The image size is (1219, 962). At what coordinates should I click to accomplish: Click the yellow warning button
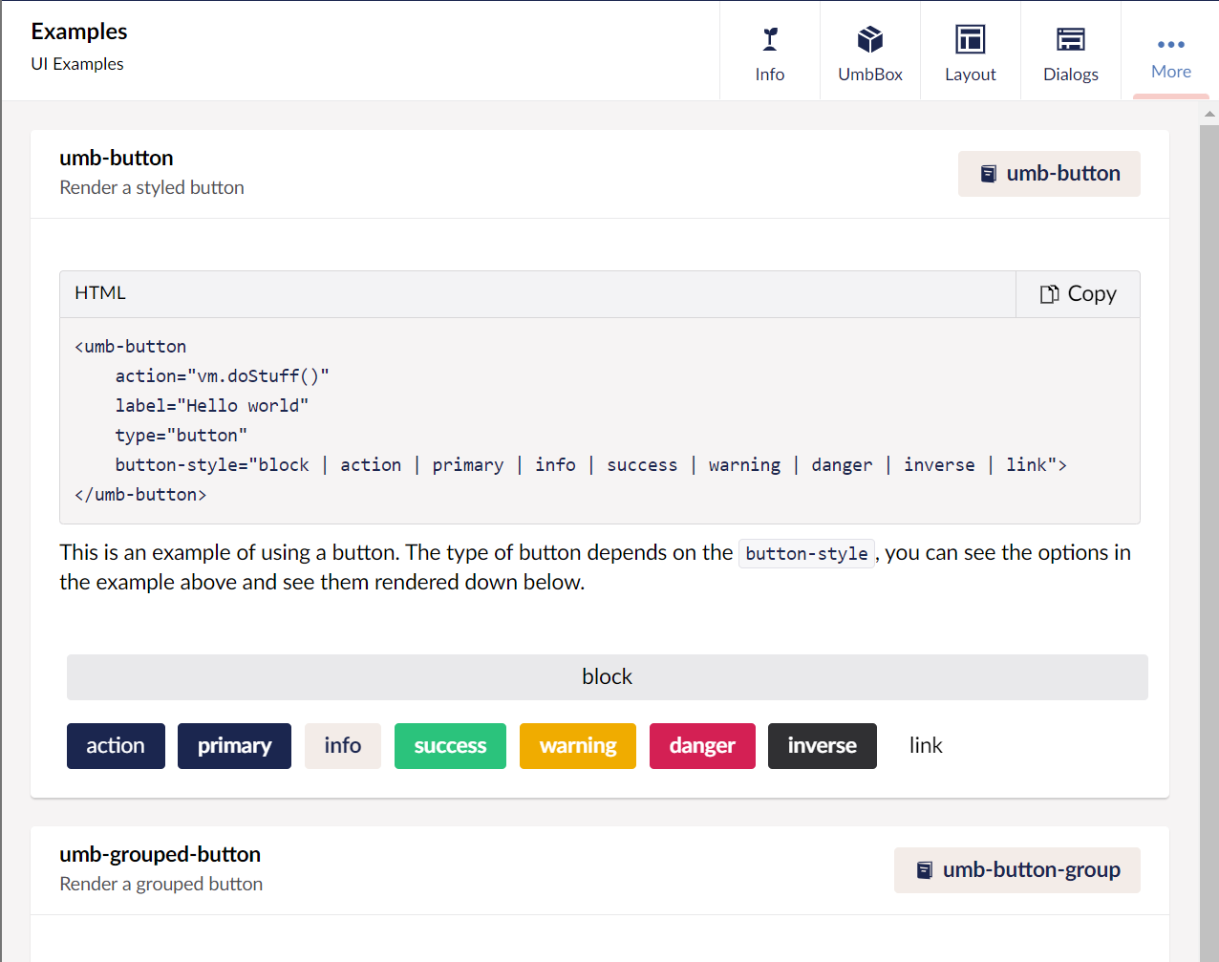click(x=578, y=746)
